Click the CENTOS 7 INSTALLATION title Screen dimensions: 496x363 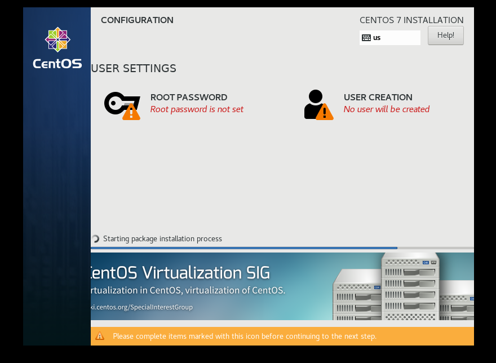(x=411, y=20)
